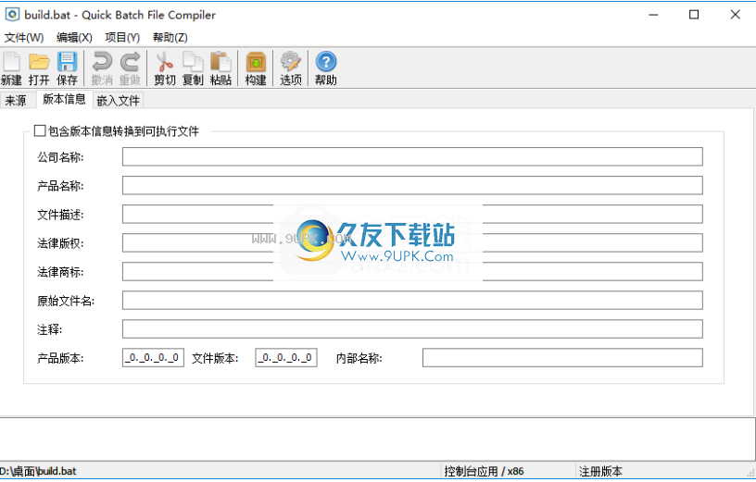Enable 包含版本信息转换到可执行文件 checkbox

click(x=40, y=130)
